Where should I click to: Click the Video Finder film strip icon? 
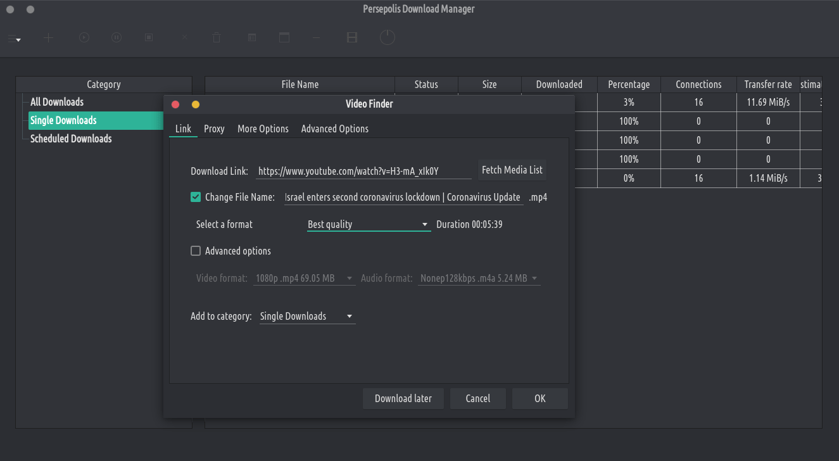pyautogui.click(x=352, y=38)
